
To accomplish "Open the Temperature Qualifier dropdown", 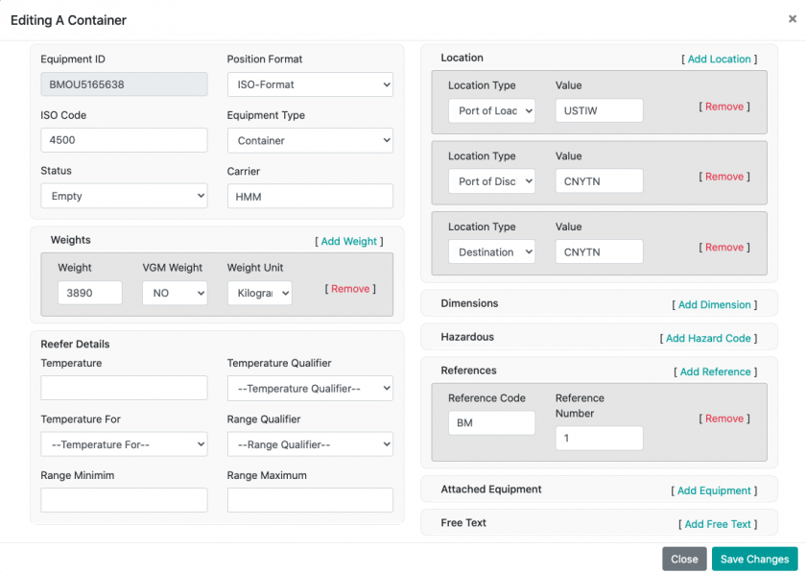I will 310,389.
